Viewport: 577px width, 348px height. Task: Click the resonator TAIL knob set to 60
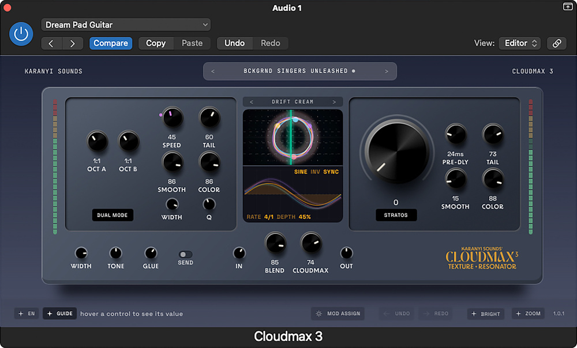point(209,118)
